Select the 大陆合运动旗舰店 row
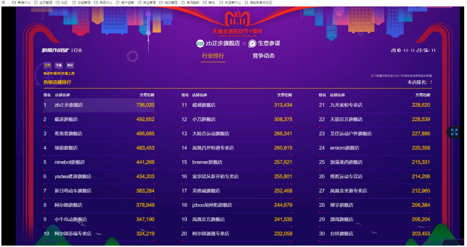Viewport: 467px width, 247px height. 237,134
